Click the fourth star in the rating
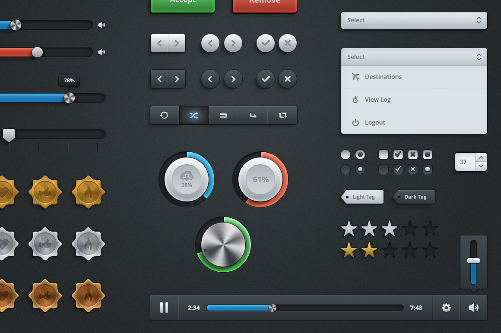The width and height of the screenshot is (501, 333). coord(409,229)
